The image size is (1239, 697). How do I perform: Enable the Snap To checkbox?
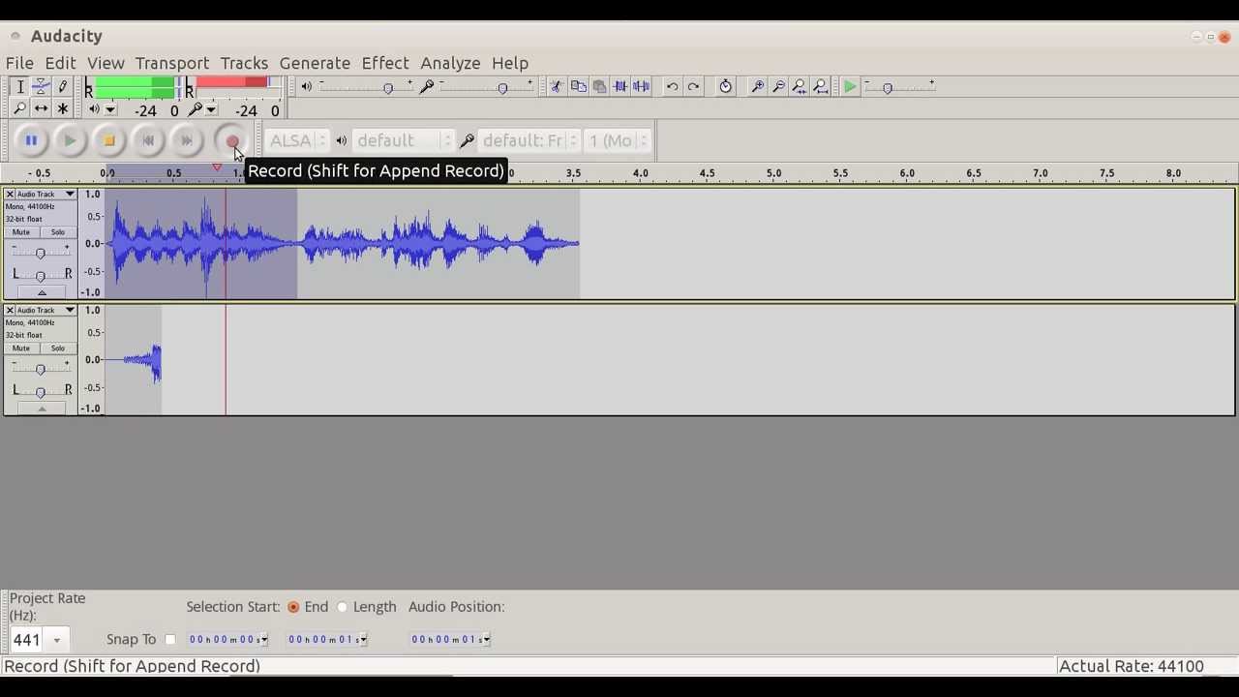tap(170, 640)
